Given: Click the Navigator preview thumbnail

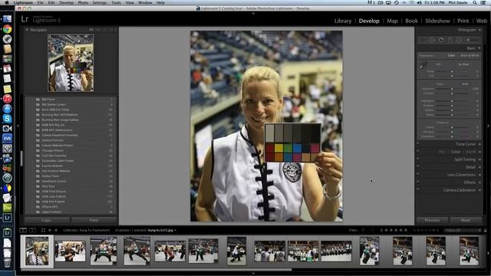Looking at the screenshot, I should pyautogui.click(x=71, y=63).
